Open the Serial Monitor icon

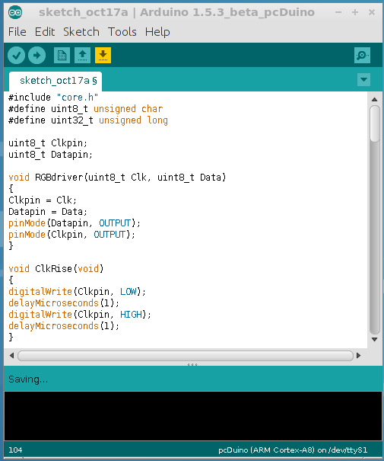point(362,56)
